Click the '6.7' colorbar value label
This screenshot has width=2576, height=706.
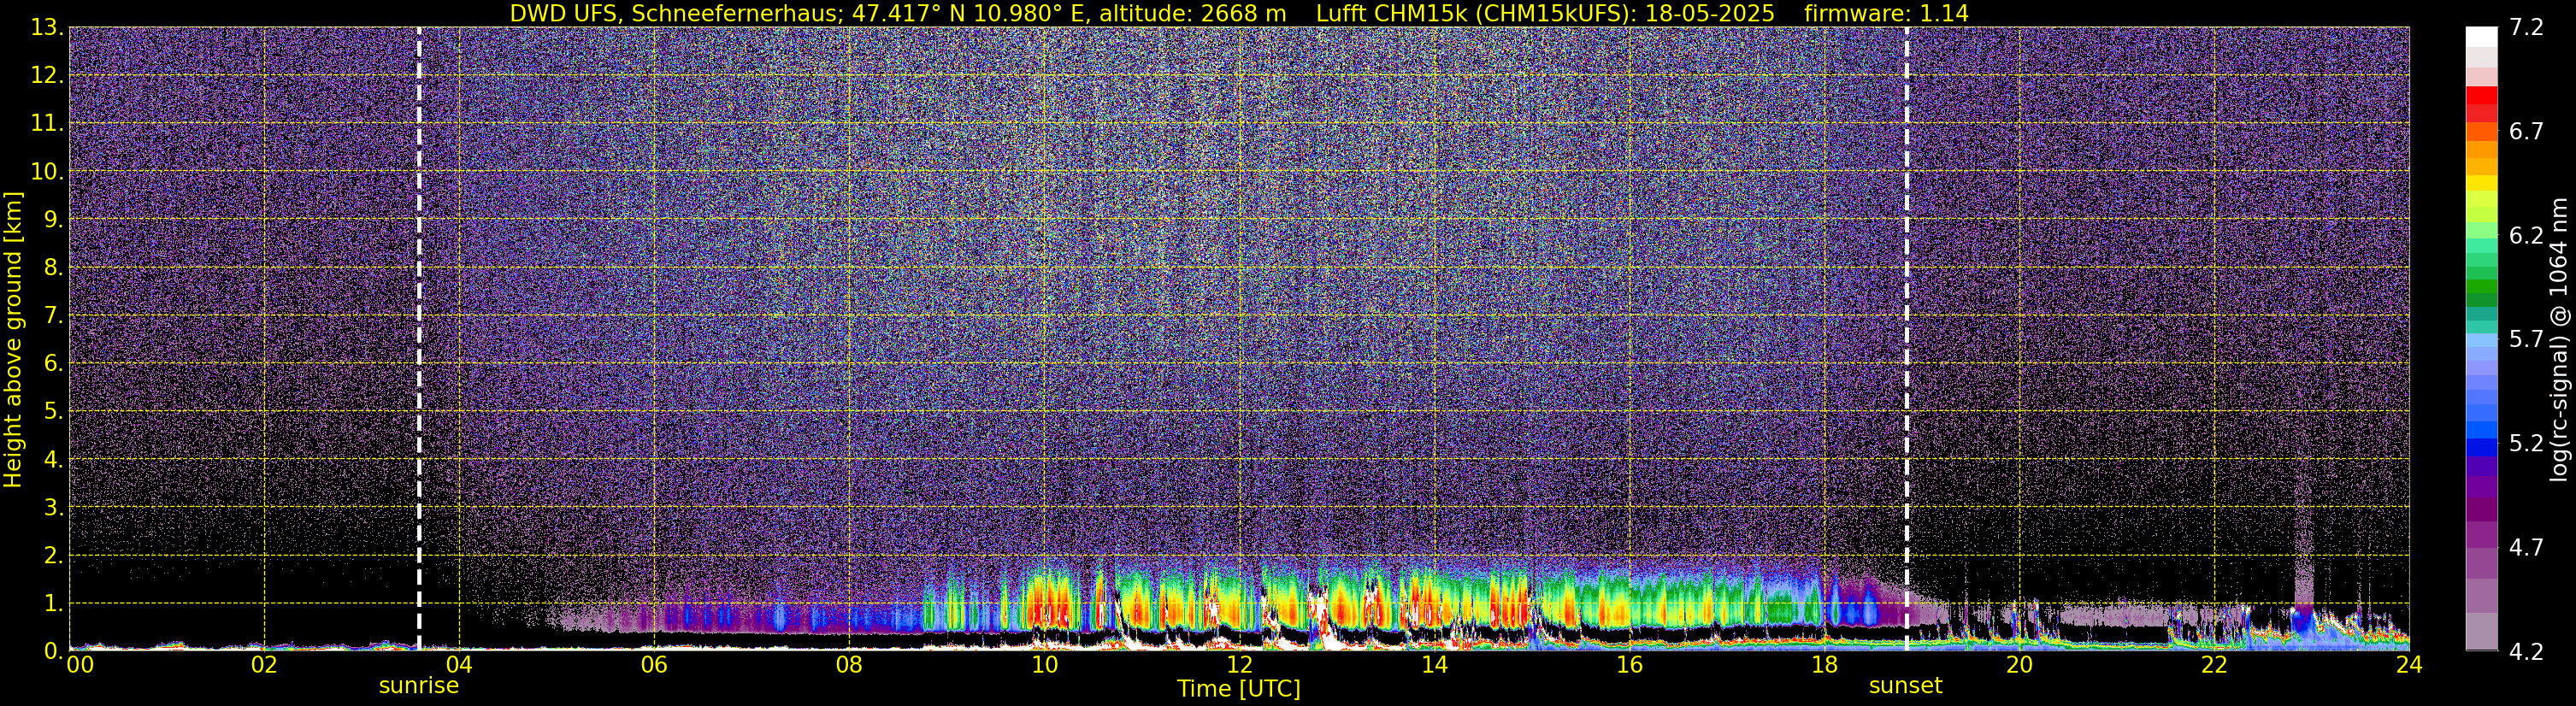click(2526, 131)
